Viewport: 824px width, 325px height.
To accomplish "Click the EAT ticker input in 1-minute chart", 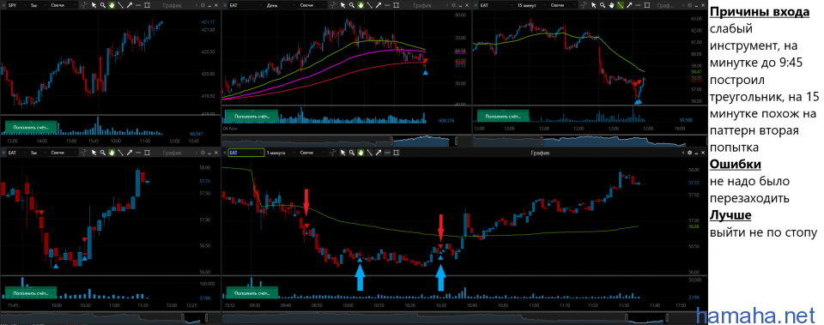I will tap(246, 153).
